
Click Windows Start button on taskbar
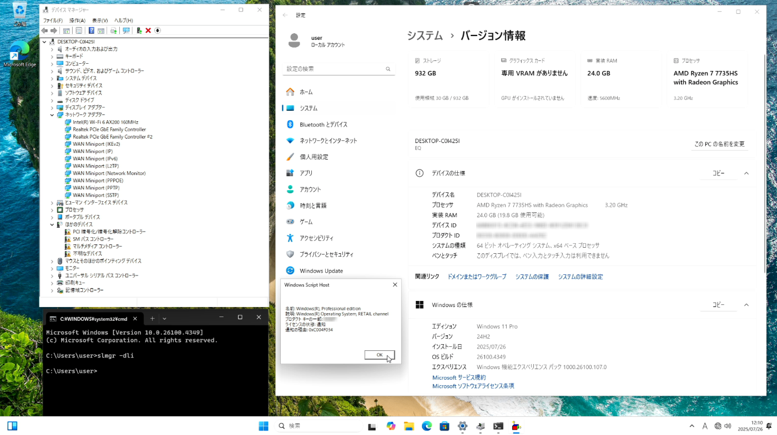263,426
